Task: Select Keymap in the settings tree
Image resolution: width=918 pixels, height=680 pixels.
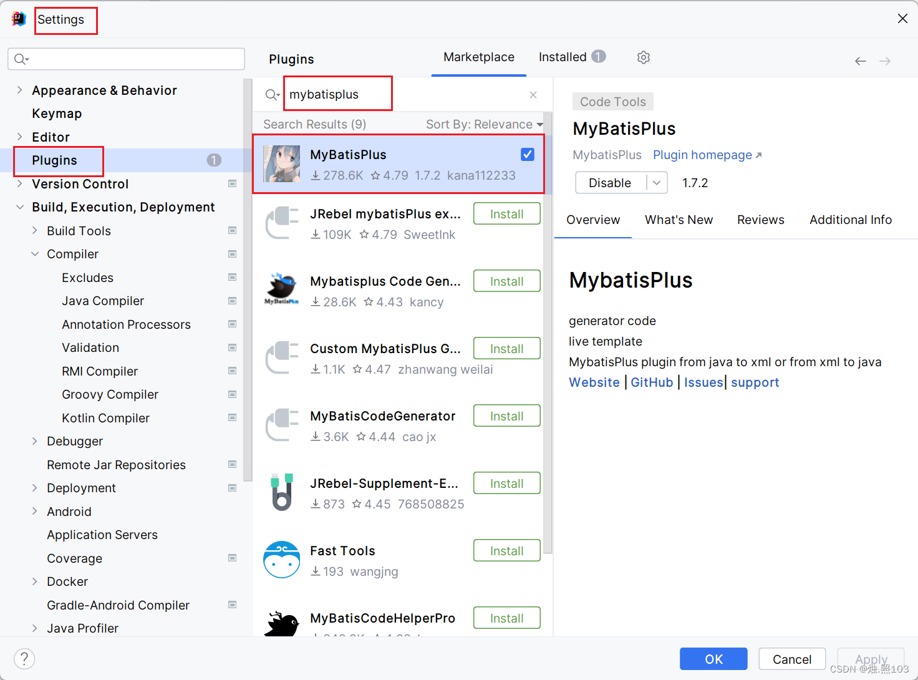Action: pos(57,114)
